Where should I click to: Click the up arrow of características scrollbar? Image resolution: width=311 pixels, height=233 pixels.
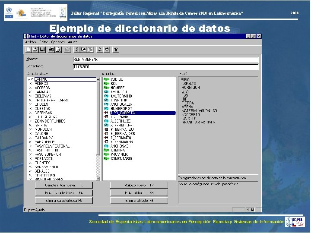pos(98,79)
